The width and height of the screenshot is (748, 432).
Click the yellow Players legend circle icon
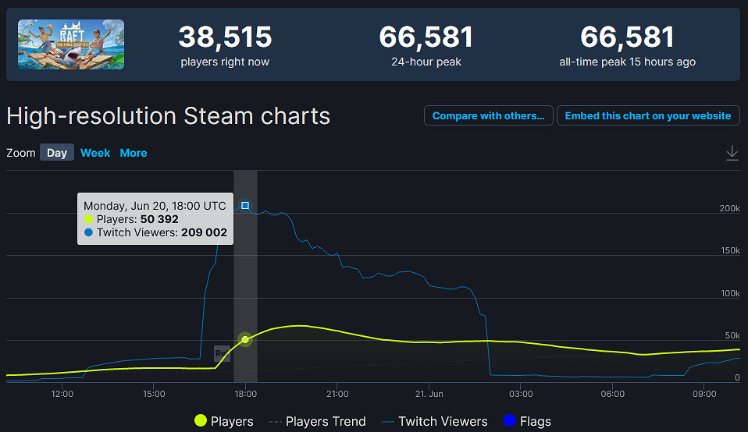click(201, 421)
